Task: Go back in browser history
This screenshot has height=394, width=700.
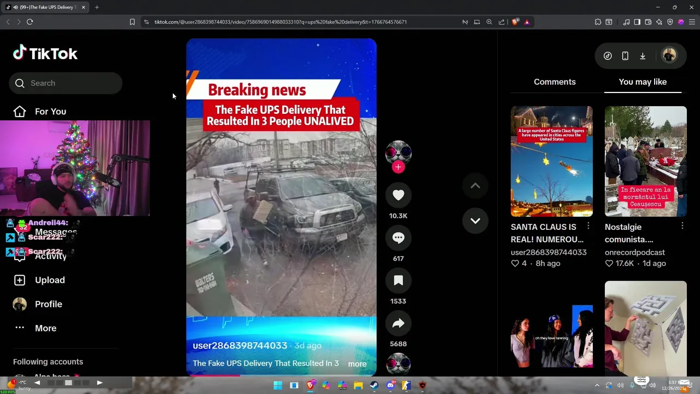Action: pos(8,22)
